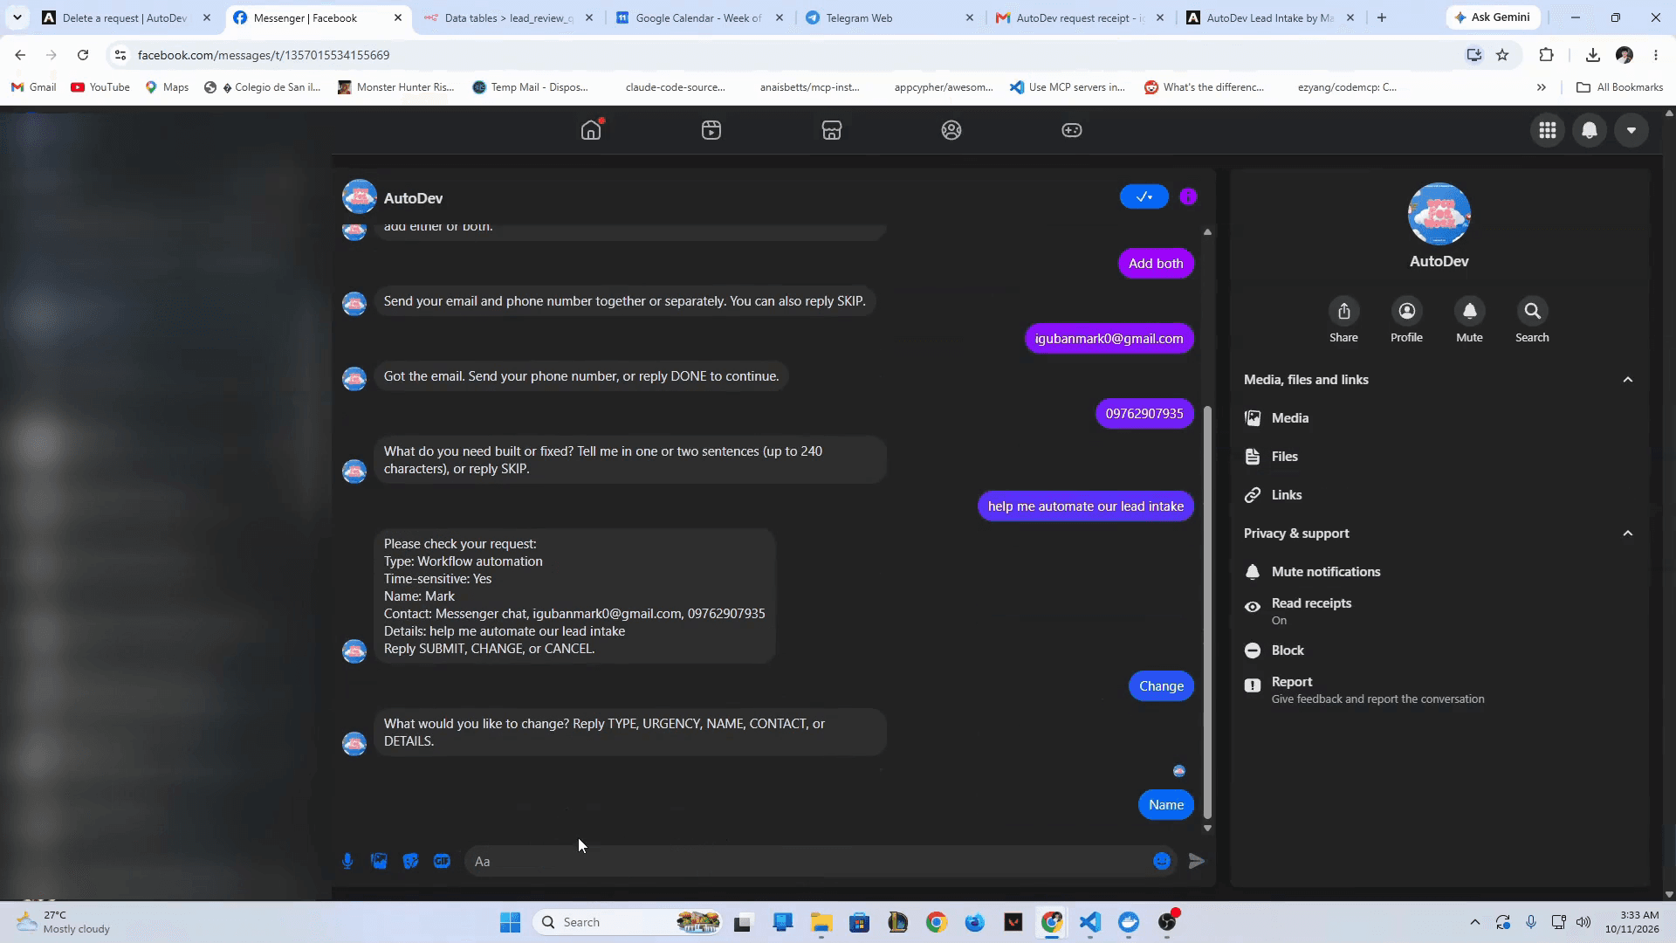Screen dimensions: 1676x943
Task: Open the Visual Studio Code taskbar icon
Action: [1090, 922]
